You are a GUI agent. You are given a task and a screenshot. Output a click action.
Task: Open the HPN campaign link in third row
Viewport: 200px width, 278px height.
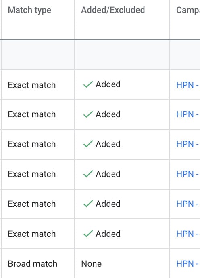click(187, 144)
